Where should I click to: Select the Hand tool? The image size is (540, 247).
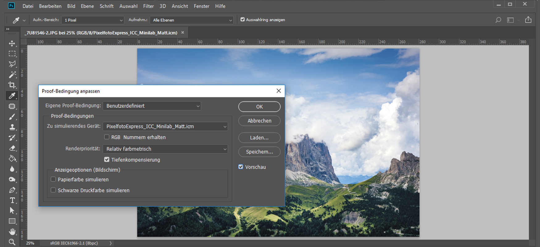coord(12,232)
